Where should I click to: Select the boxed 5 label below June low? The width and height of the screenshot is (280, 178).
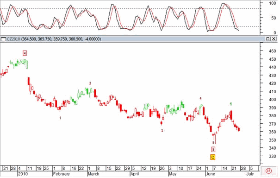tap(213, 149)
